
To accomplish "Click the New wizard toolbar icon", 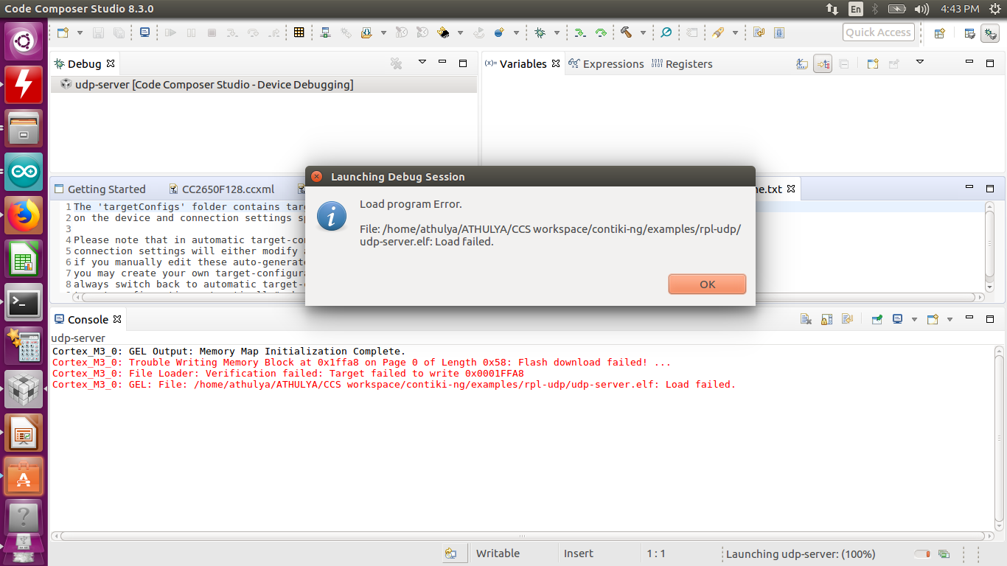I will point(63,32).
